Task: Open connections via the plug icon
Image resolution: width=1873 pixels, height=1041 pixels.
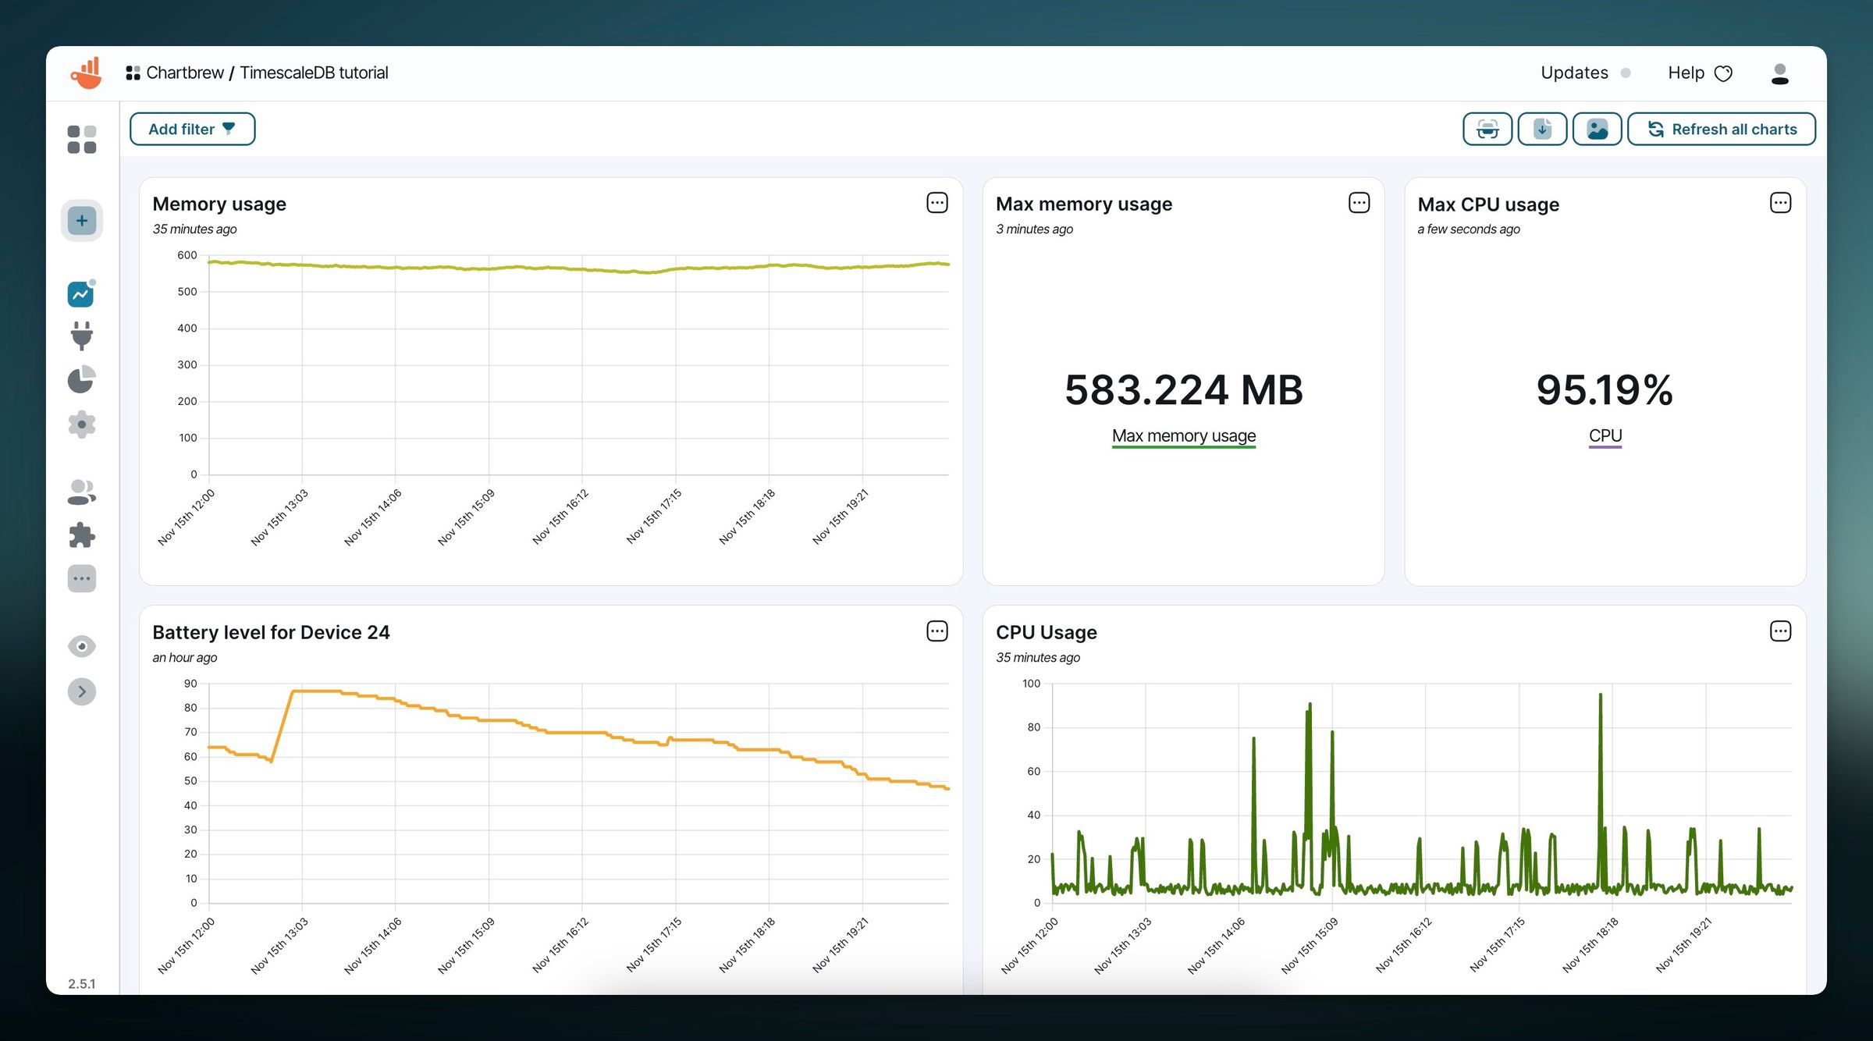Action: coord(81,336)
